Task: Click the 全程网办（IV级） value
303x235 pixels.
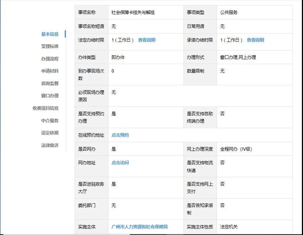Action: pyautogui.click(x=236, y=149)
